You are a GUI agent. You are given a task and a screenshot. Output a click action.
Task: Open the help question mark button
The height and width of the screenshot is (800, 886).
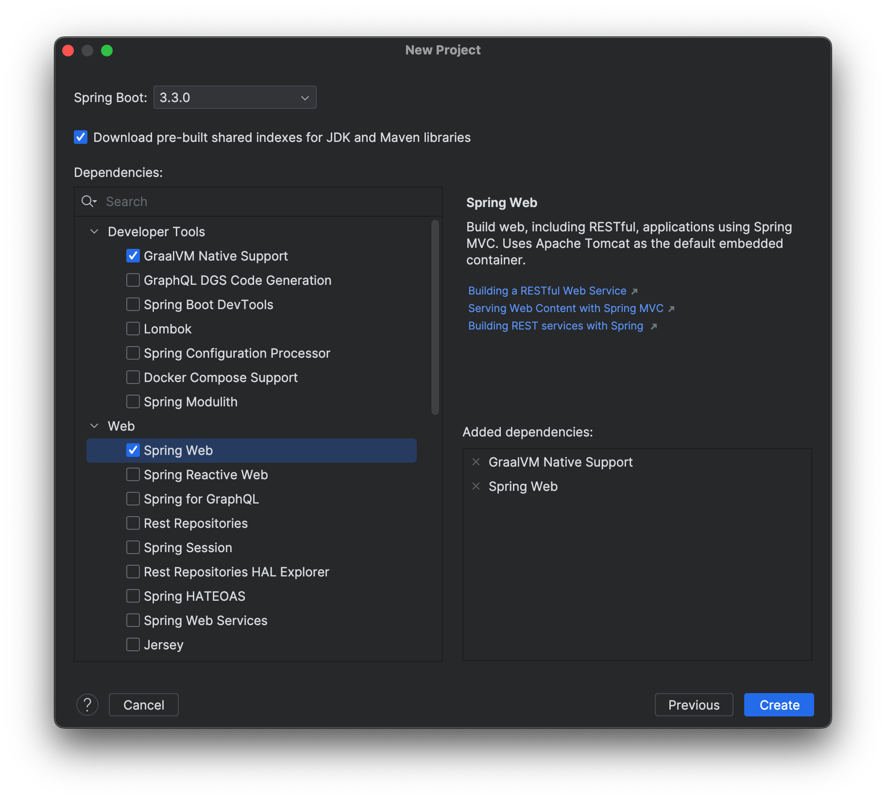point(87,705)
